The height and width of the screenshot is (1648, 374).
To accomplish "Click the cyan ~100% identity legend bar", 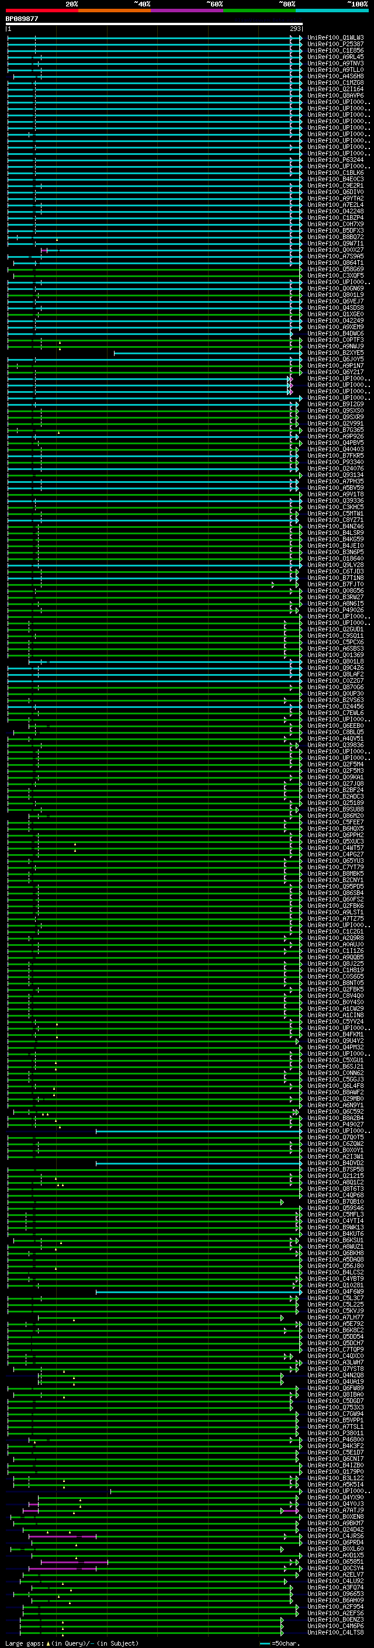I will pos(332,11).
